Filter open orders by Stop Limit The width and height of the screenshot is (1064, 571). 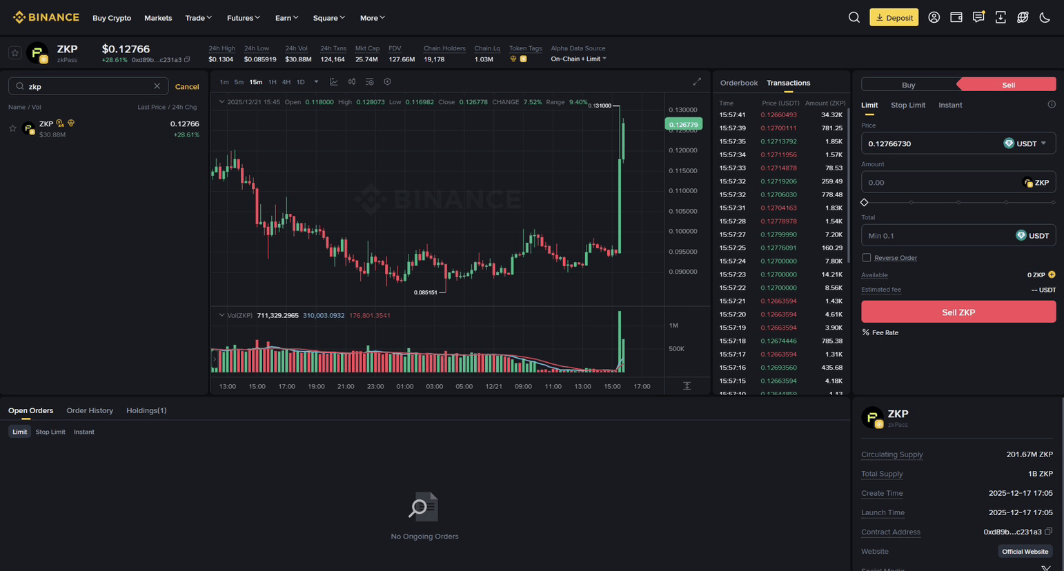tap(50, 432)
